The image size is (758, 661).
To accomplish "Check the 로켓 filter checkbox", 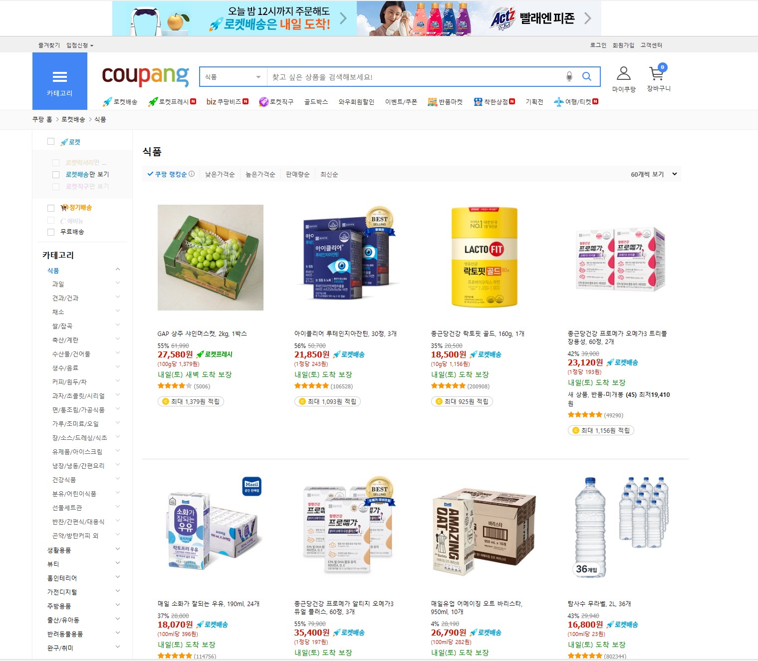I will pyautogui.click(x=51, y=142).
